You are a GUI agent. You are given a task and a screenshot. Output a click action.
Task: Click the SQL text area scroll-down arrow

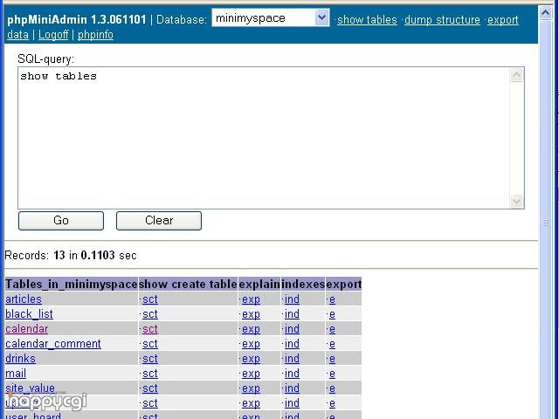click(x=516, y=201)
